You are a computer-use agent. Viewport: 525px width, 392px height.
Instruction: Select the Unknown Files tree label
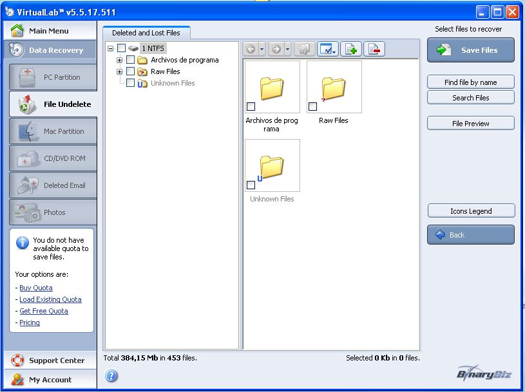(173, 83)
